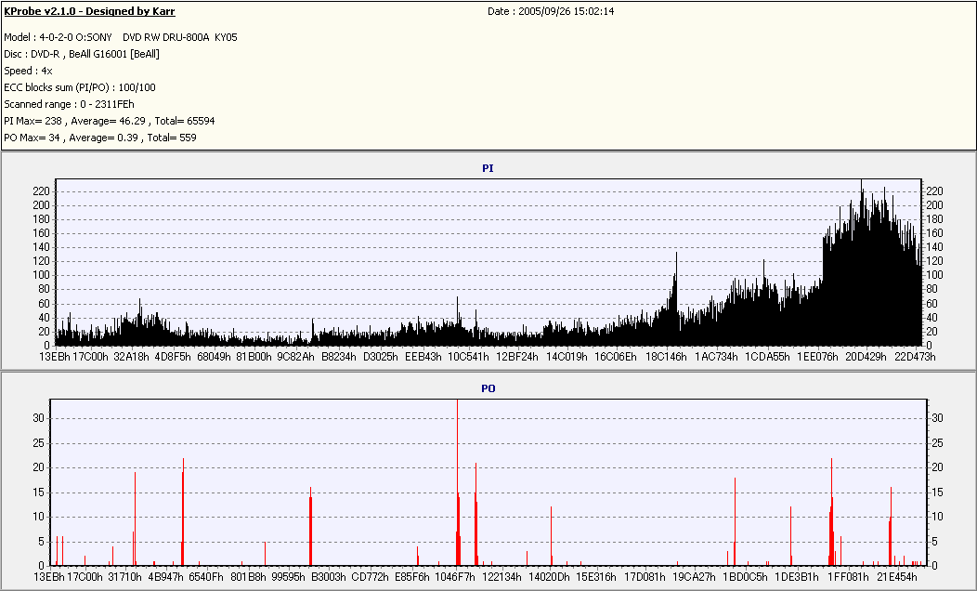Click PO axis label '6540Fh'
This screenshot has width=977, height=591.
[206, 577]
